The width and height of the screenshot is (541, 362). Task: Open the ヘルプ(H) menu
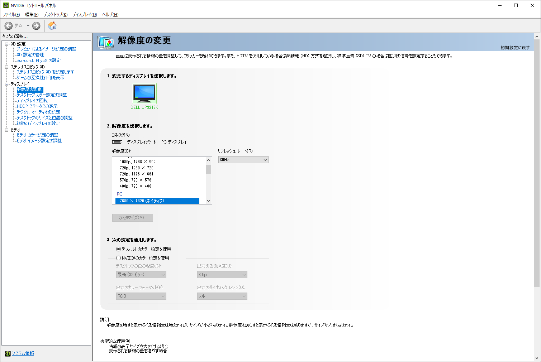(110, 15)
